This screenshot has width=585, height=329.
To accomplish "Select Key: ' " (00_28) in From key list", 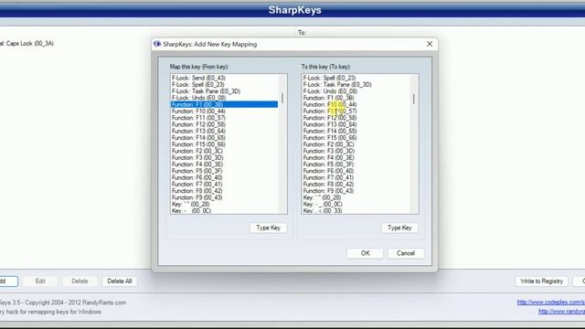I will tap(224, 205).
